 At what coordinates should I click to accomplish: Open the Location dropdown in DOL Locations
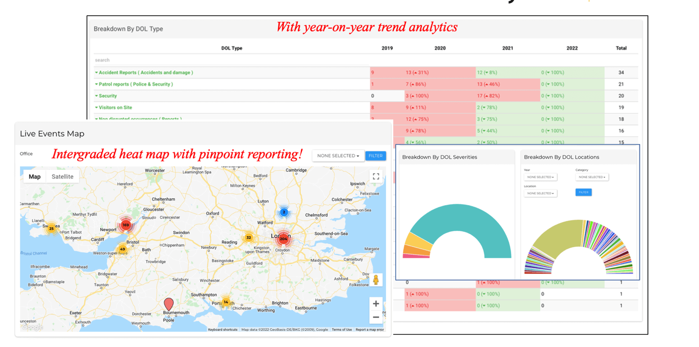(540, 193)
